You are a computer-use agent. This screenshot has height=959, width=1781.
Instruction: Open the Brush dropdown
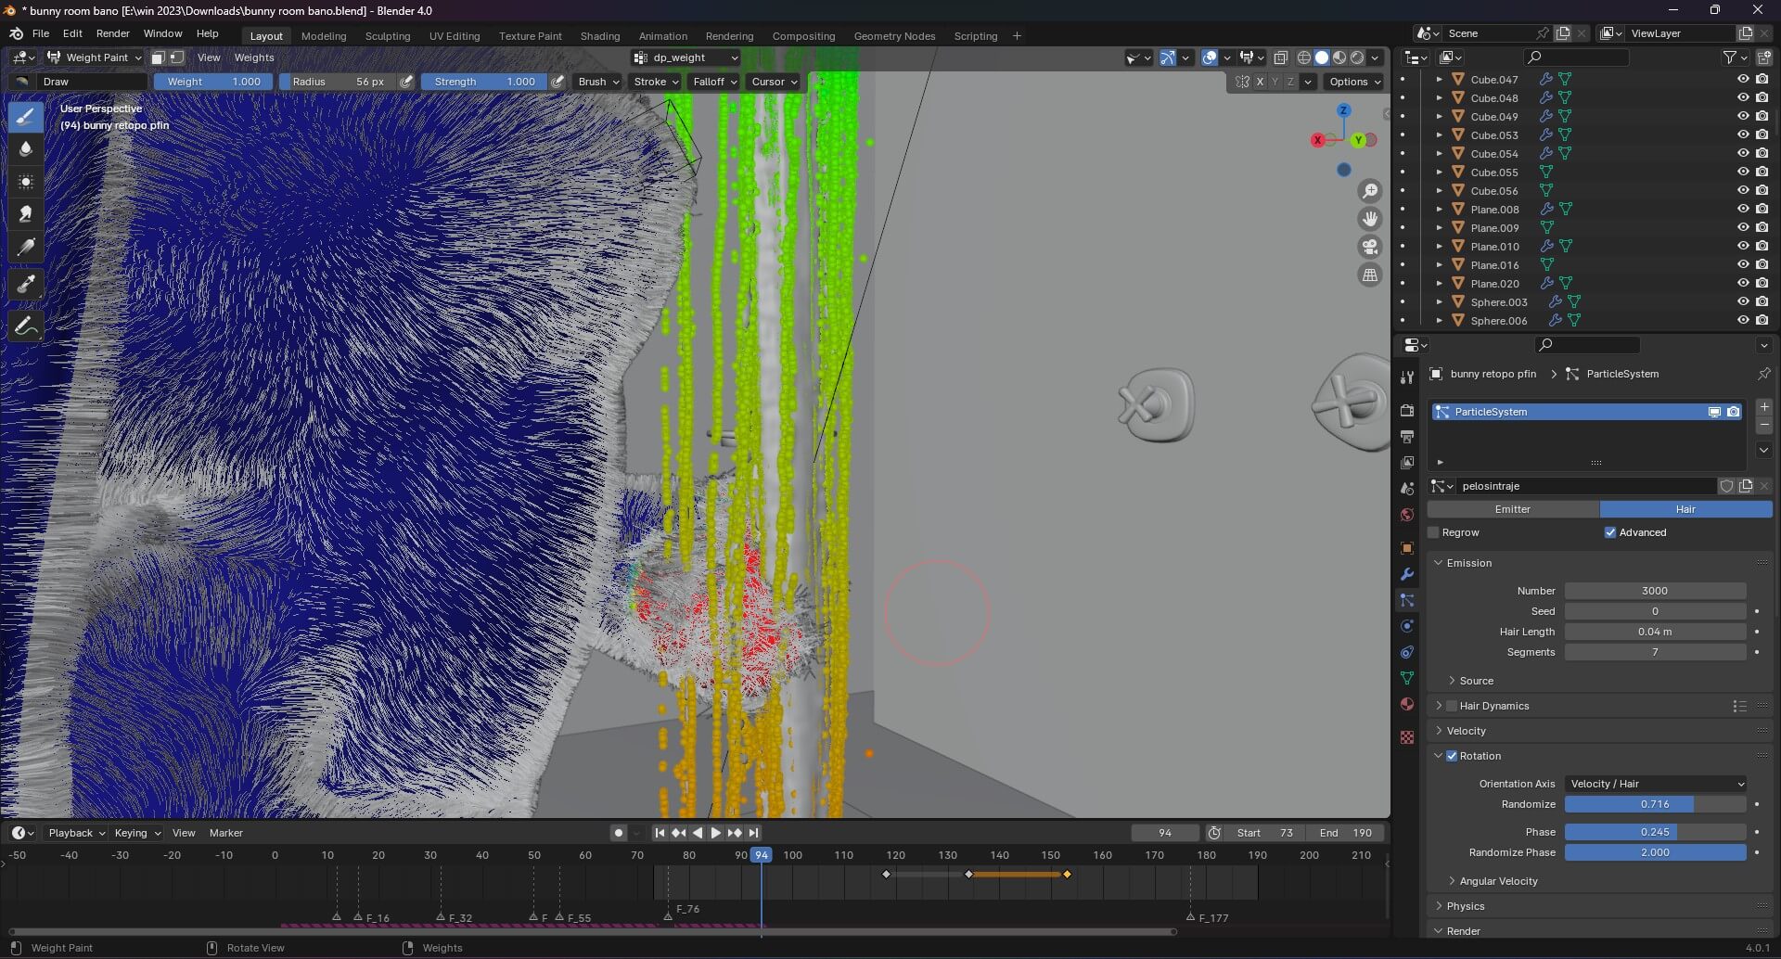point(598,82)
